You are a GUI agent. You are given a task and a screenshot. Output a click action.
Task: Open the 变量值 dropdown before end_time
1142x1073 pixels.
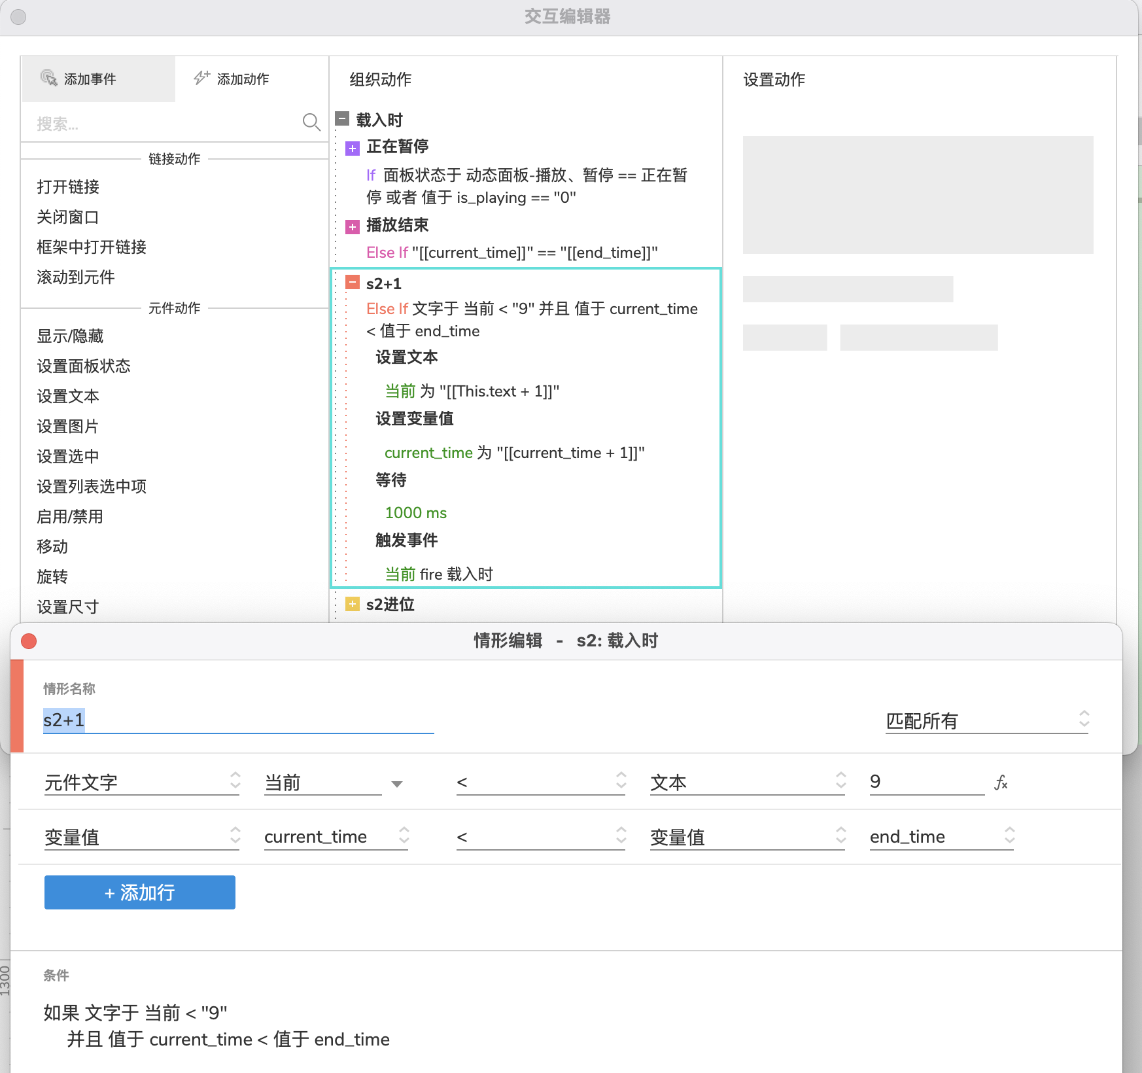coord(748,837)
